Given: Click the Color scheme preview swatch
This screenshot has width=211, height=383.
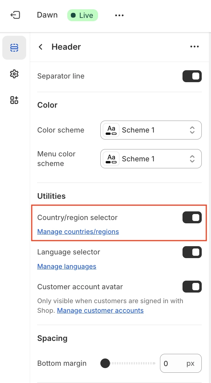Looking at the screenshot, I should point(111,130).
